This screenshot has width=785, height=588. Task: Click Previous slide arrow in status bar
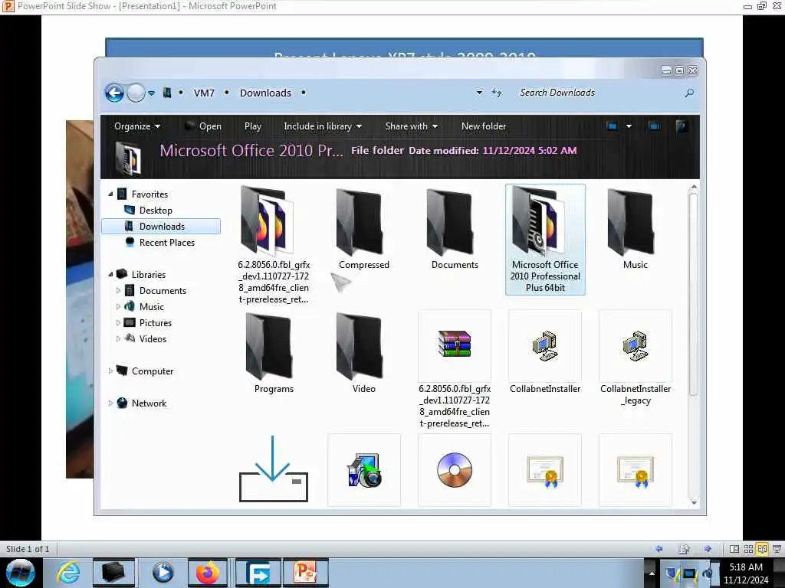659,549
